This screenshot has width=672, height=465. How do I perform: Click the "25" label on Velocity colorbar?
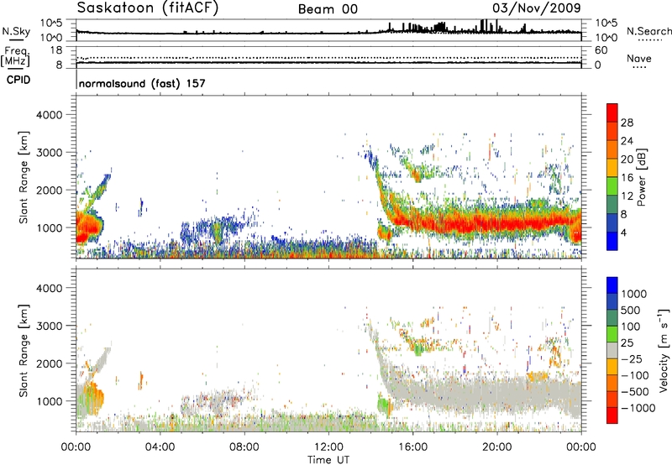pos(627,342)
